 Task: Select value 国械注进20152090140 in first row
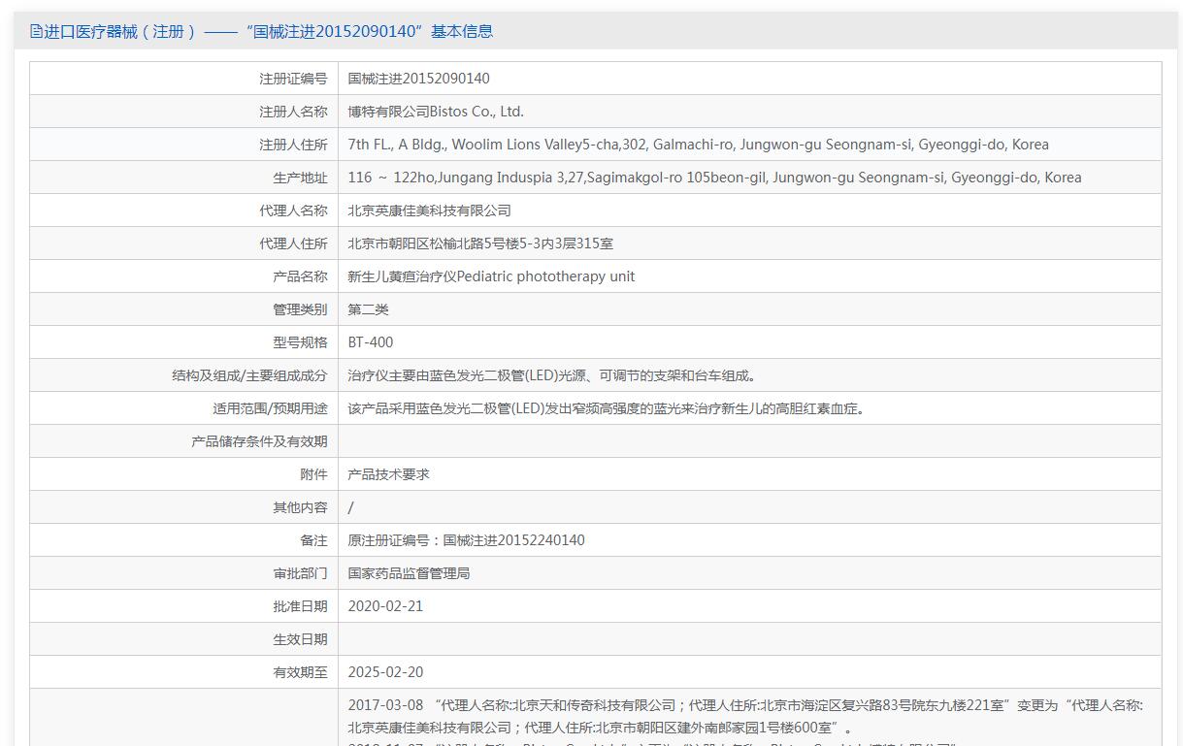(418, 79)
